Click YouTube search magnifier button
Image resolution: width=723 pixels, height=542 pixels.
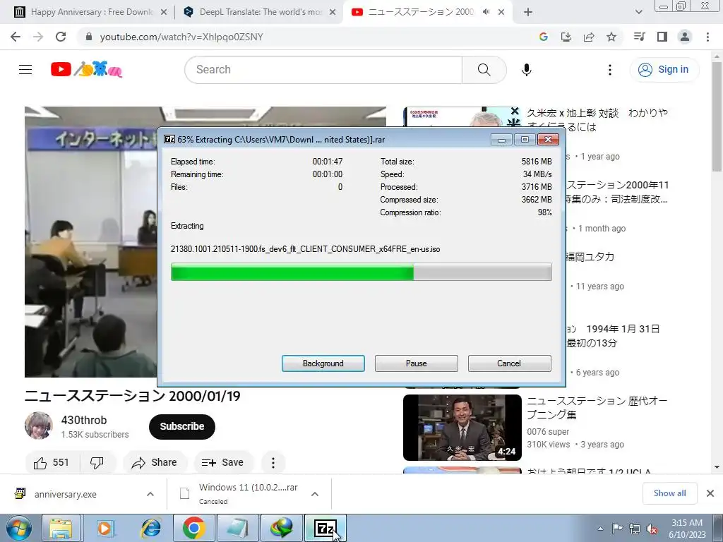click(484, 70)
